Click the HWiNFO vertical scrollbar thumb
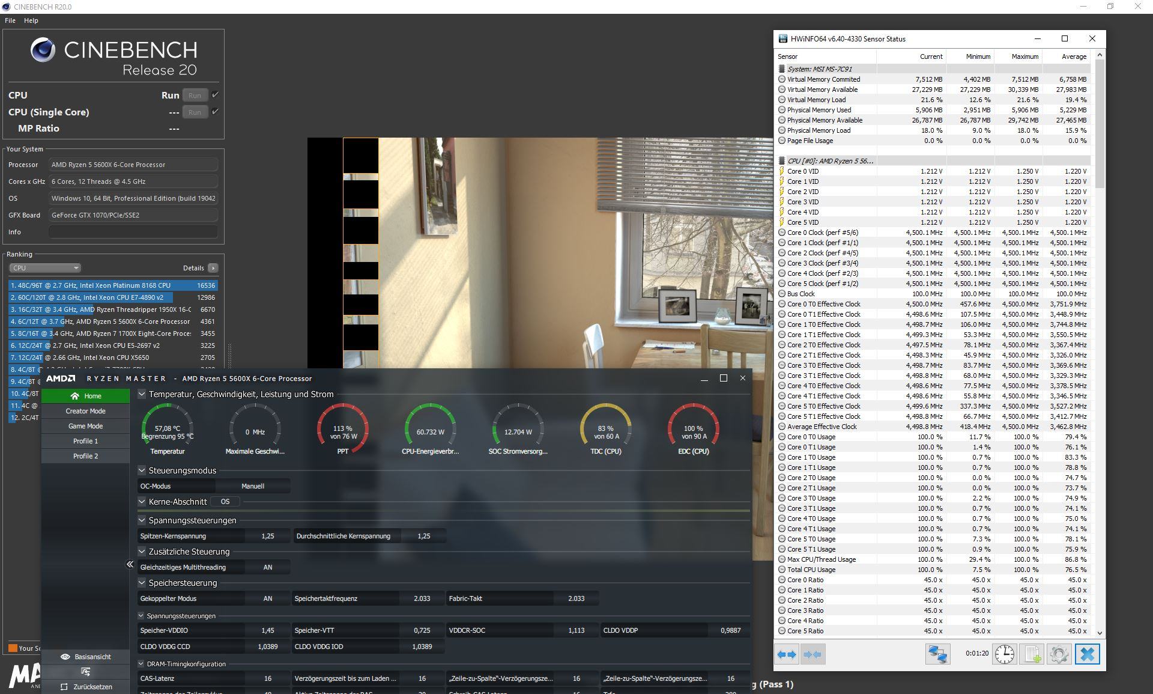Image resolution: width=1153 pixels, height=694 pixels. click(x=1100, y=123)
